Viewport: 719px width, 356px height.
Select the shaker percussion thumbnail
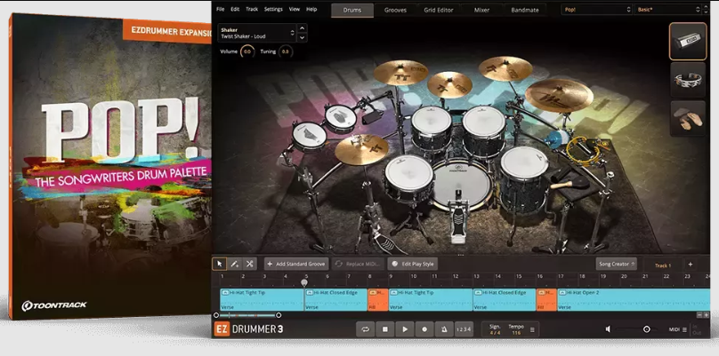[x=687, y=41]
